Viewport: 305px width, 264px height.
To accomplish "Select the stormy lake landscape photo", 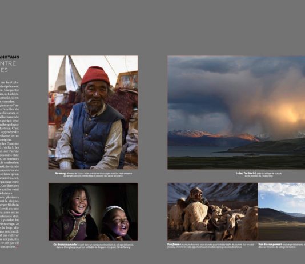I will [236, 113].
